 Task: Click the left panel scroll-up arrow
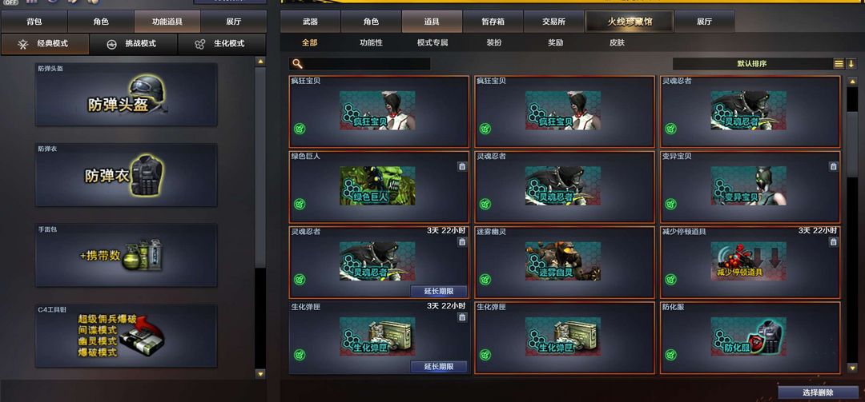260,62
